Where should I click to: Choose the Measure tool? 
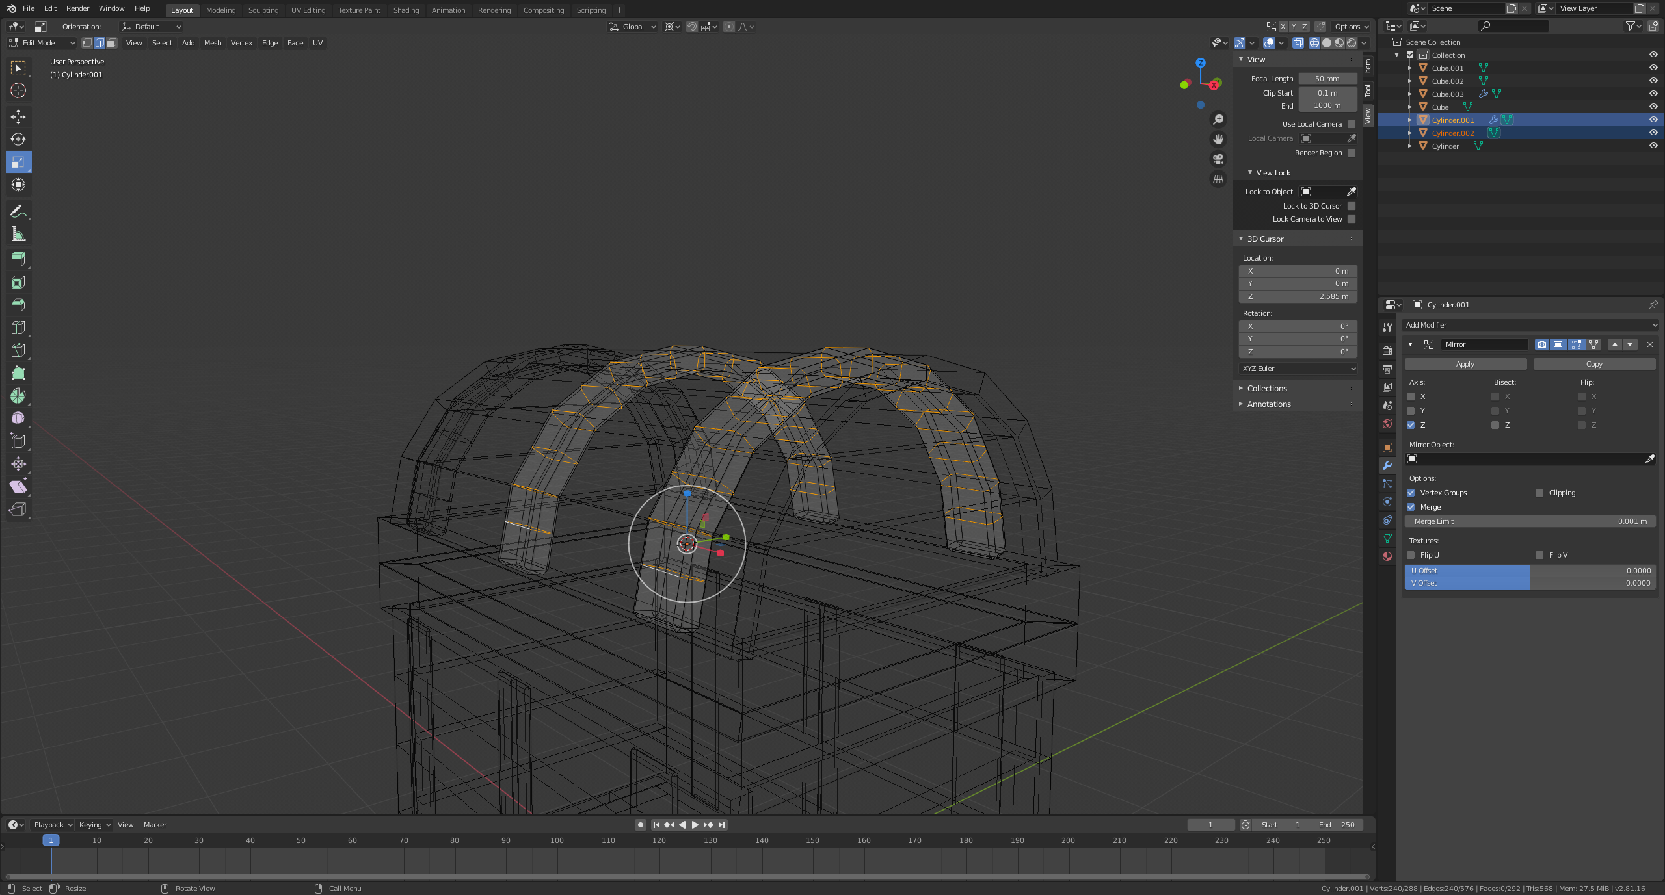tap(18, 234)
